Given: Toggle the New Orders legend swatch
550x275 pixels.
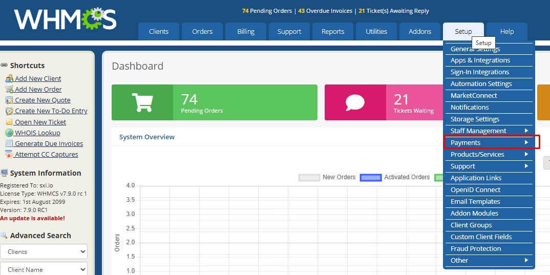Looking at the screenshot, I should 309,178.
